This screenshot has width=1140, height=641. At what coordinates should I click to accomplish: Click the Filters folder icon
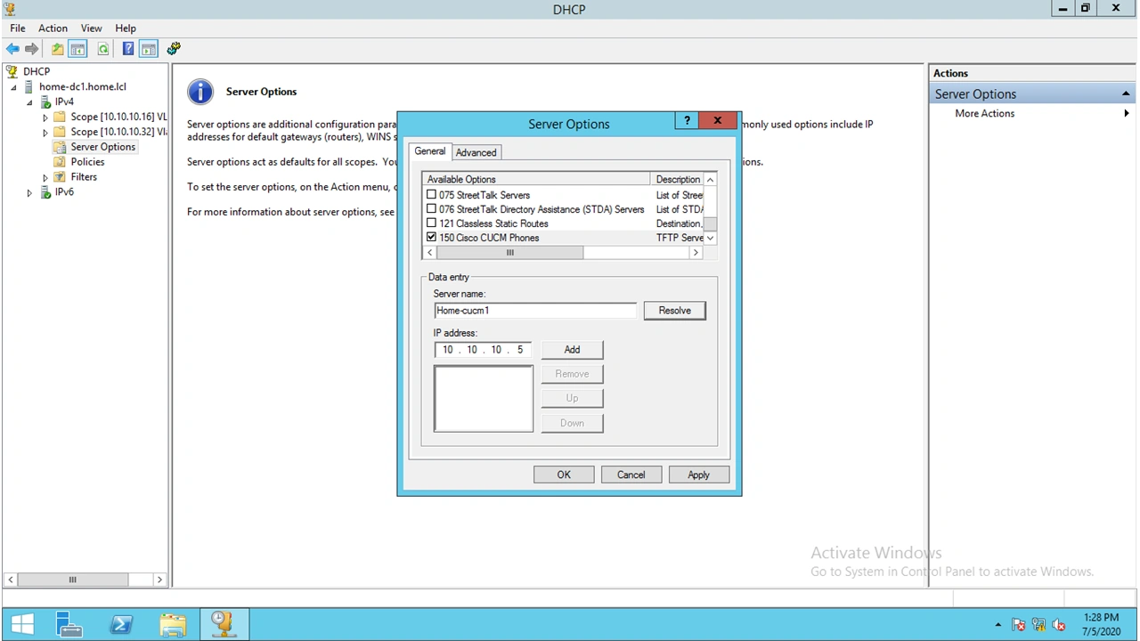pos(61,177)
